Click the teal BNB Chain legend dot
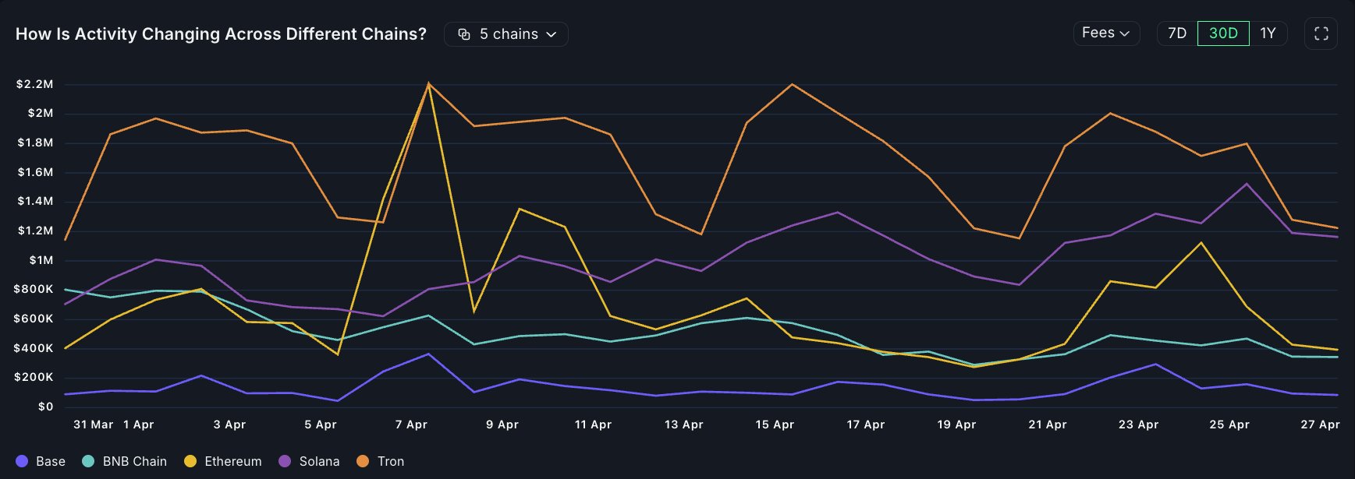 point(89,461)
